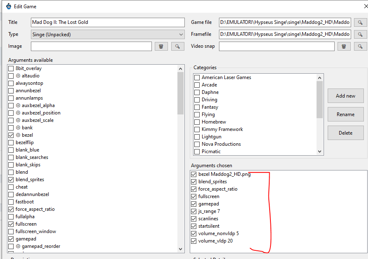Image resolution: width=368 pixels, height=259 pixels.
Task: Click the Game file path field
Action: [285, 22]
